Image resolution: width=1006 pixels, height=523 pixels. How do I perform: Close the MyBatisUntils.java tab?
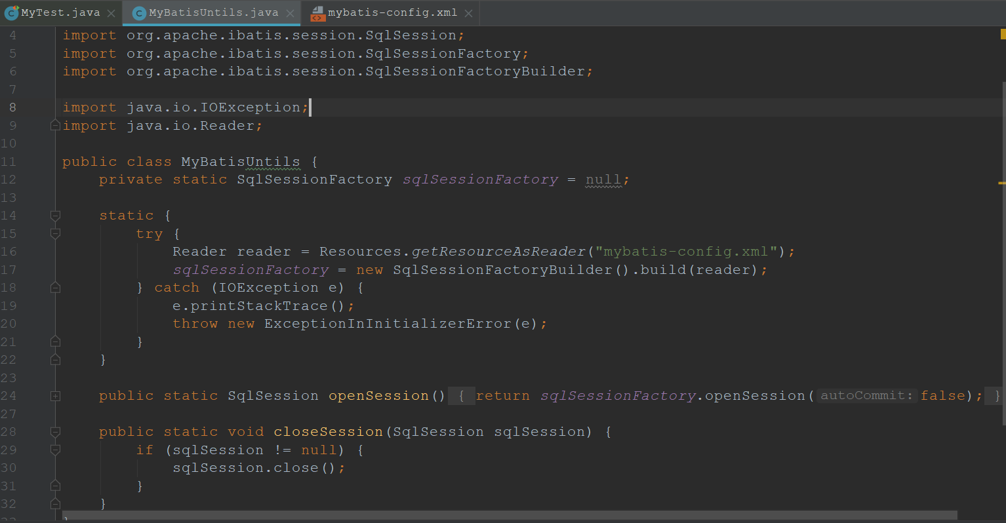coord(289,13)
